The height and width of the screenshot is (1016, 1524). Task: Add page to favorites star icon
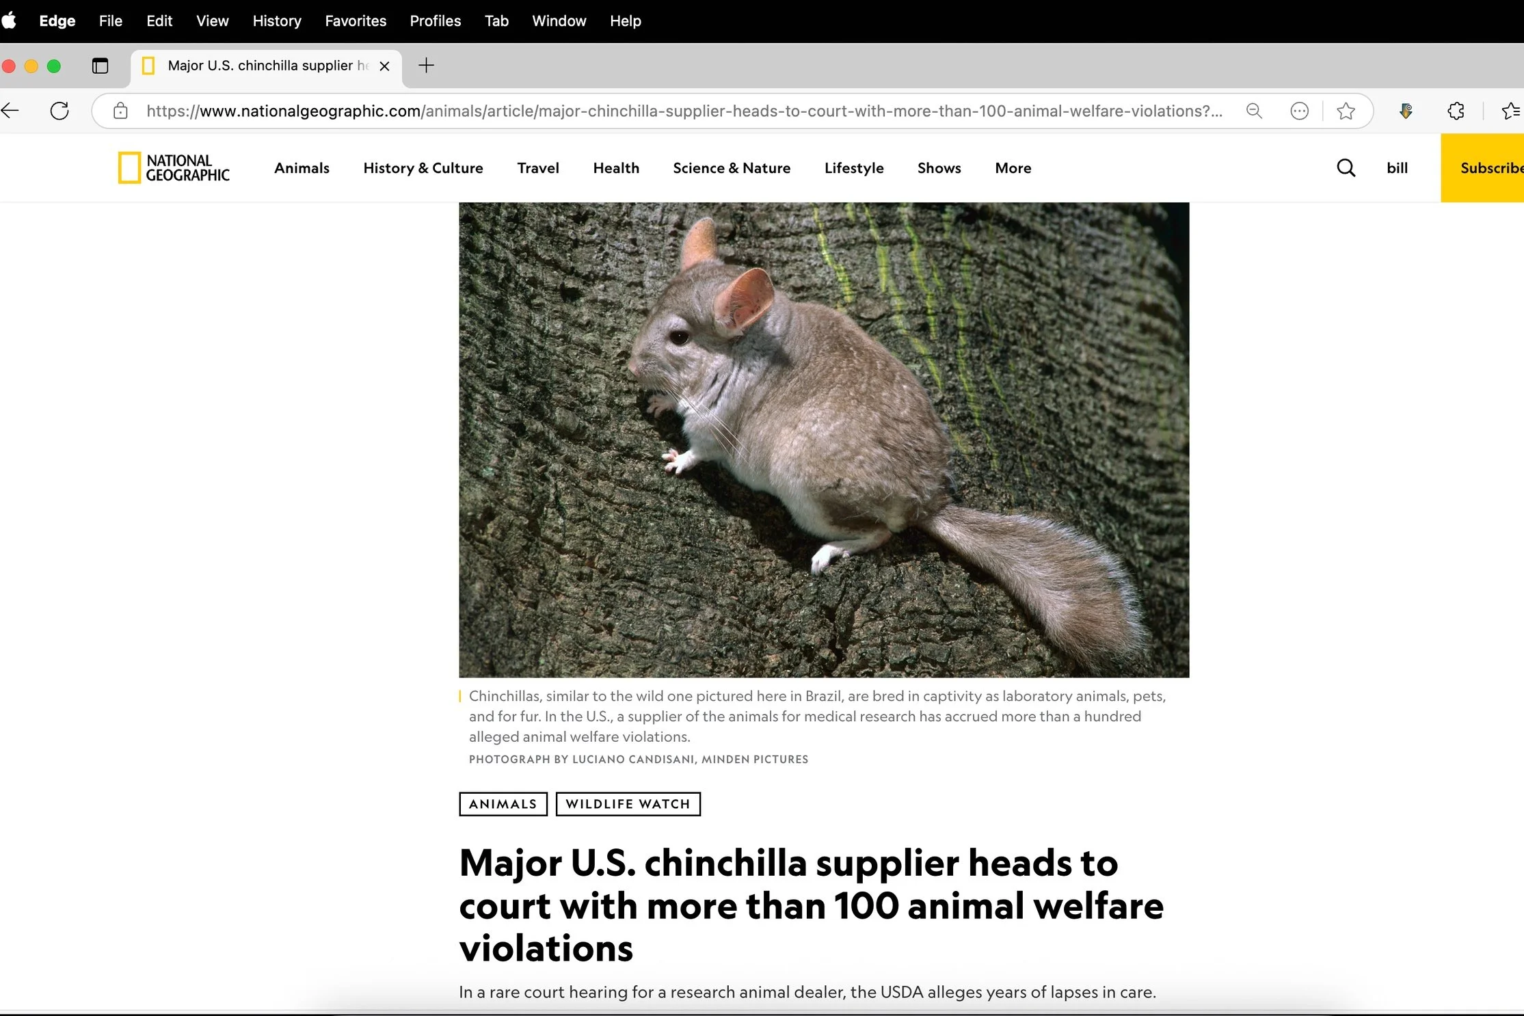pyautogui.click(x=1346, y=111)
